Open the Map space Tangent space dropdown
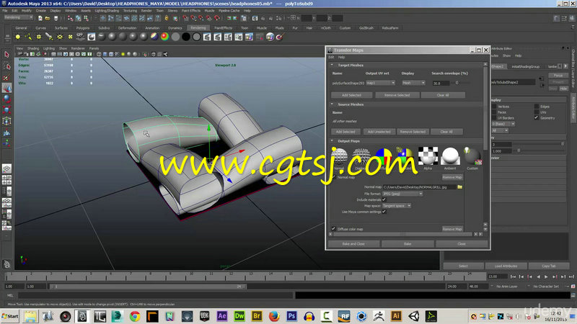577x324 pixels. click(397, 206)
